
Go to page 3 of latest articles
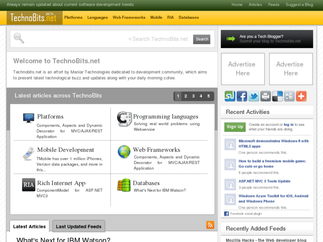pos(193,96)
